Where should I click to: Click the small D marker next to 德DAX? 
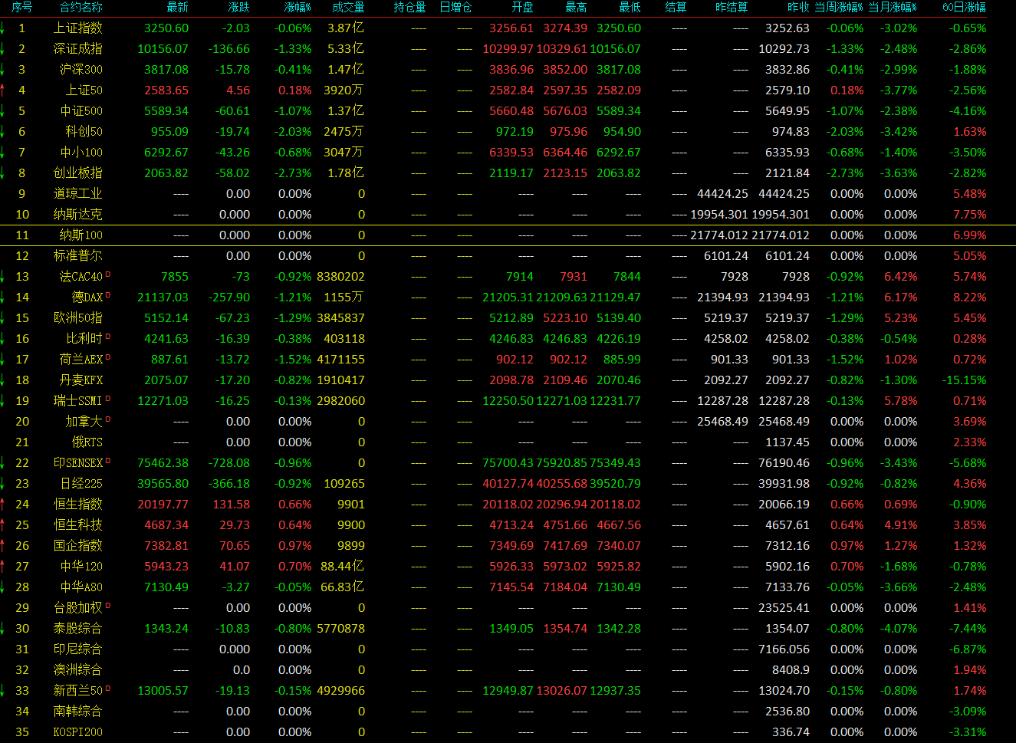coord(108,294)
